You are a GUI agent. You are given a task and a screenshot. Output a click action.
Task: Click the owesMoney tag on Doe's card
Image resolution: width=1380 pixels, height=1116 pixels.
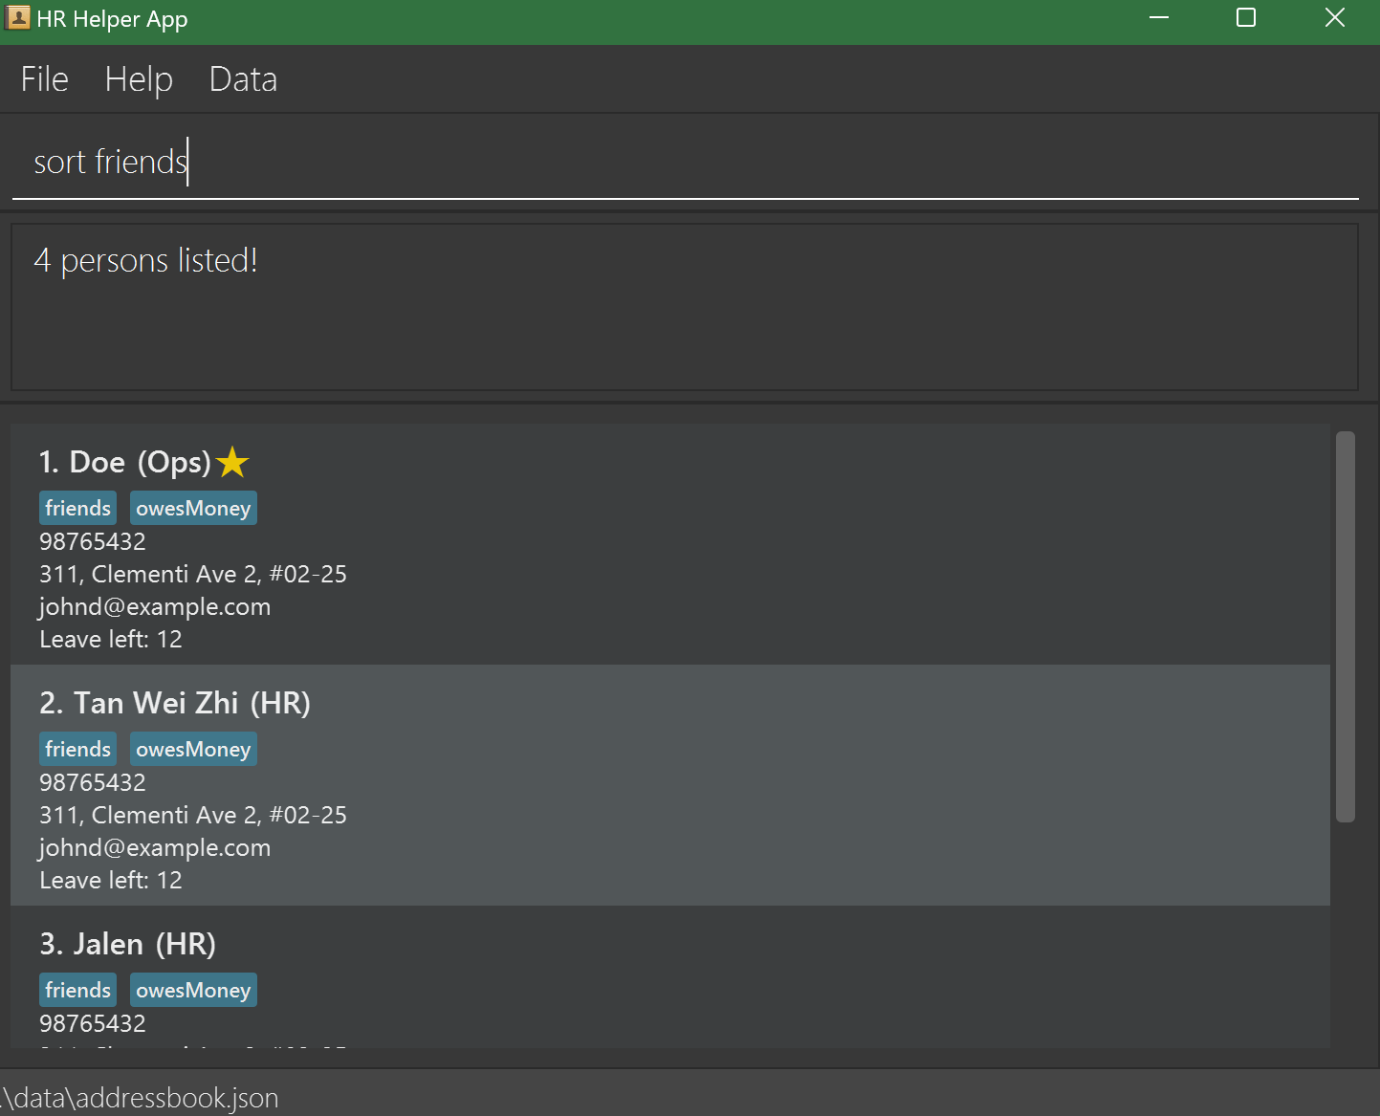(x=193, y=509)
